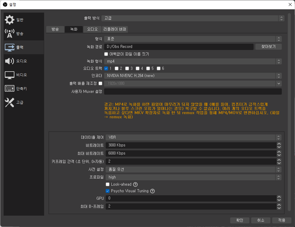Open the 프로파일 high dropdown

pyautogui.click(x=193, y=177)
